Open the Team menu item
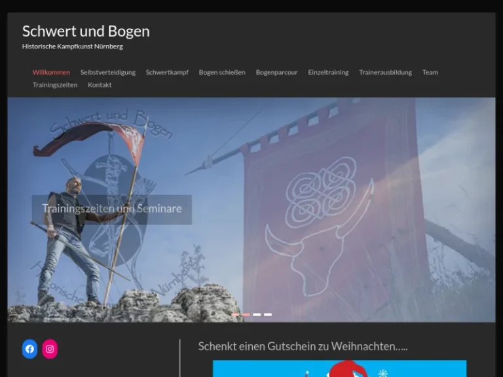The image size is (503, 377). (x=430, y=72)
